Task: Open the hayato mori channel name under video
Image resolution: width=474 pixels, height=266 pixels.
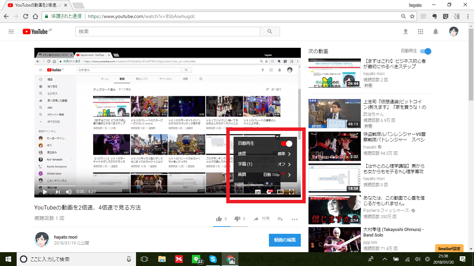Action: (x=66, y=237)
